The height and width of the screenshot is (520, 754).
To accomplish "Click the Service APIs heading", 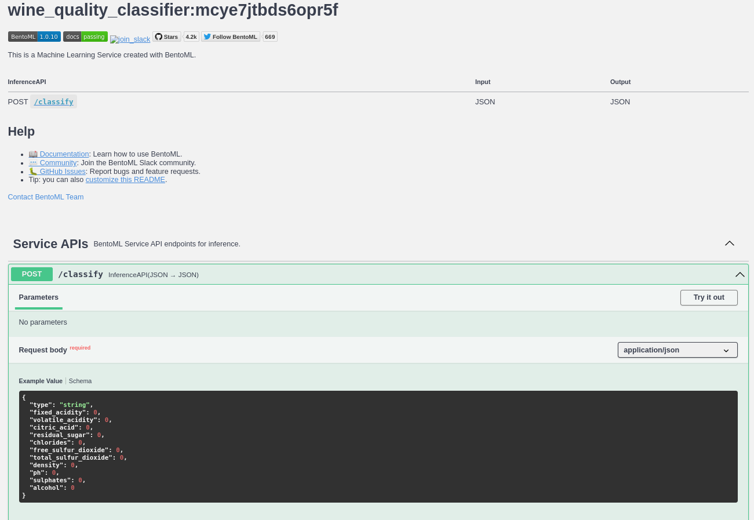I will click(x=50, y=244).
